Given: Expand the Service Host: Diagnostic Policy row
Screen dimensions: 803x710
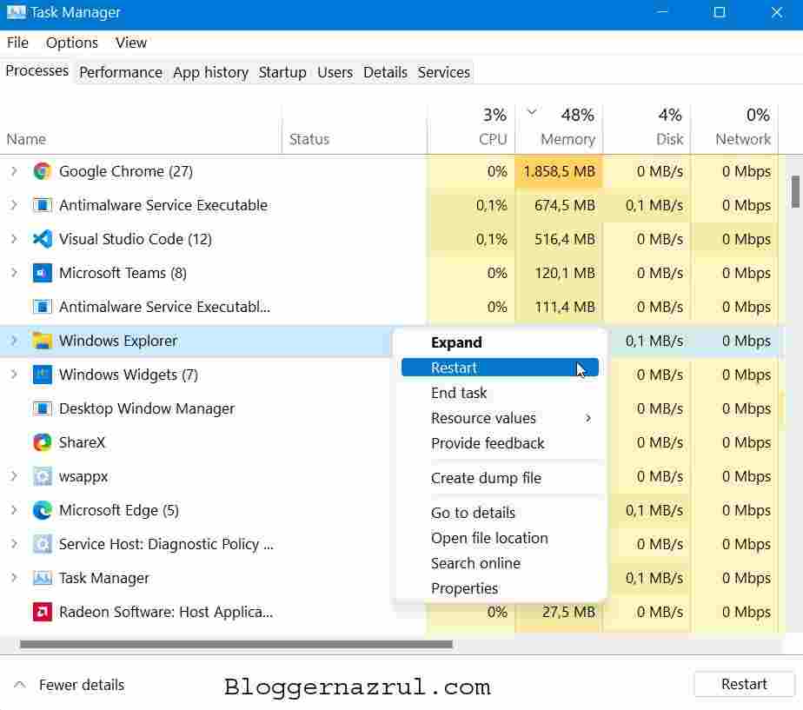Looking at the screenshot, I should (14, 544).
